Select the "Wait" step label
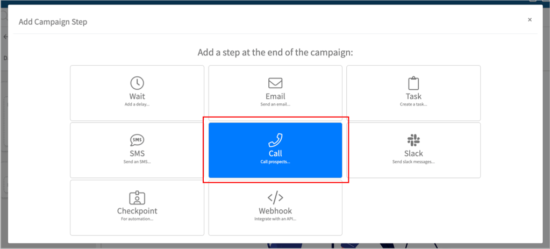The width and height of the screenshot is (550, 249). [137, 96]
